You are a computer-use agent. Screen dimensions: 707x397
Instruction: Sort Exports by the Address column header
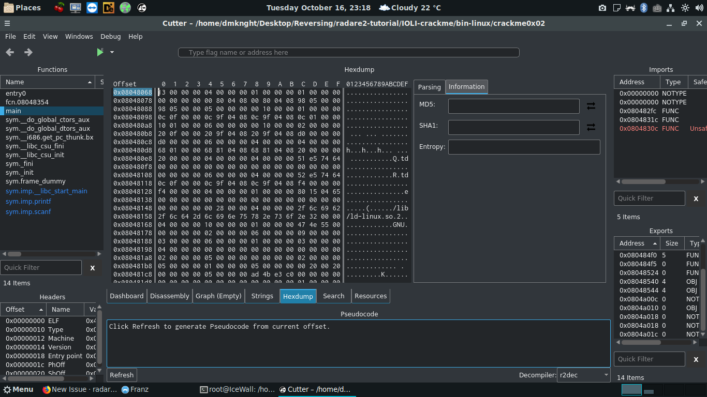(632, 243)
